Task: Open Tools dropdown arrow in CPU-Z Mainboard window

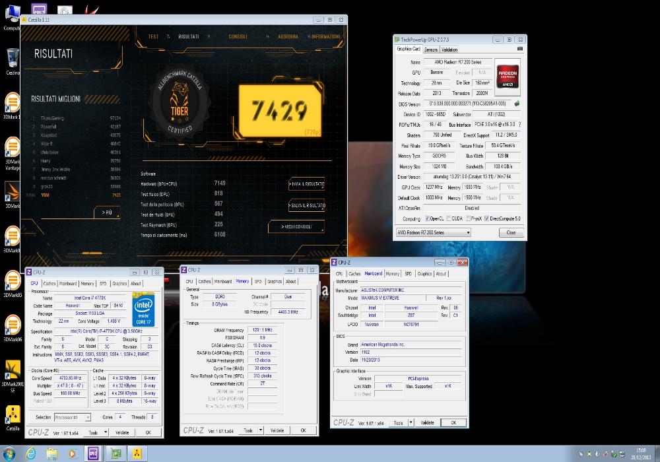Action: click(411, 422)
